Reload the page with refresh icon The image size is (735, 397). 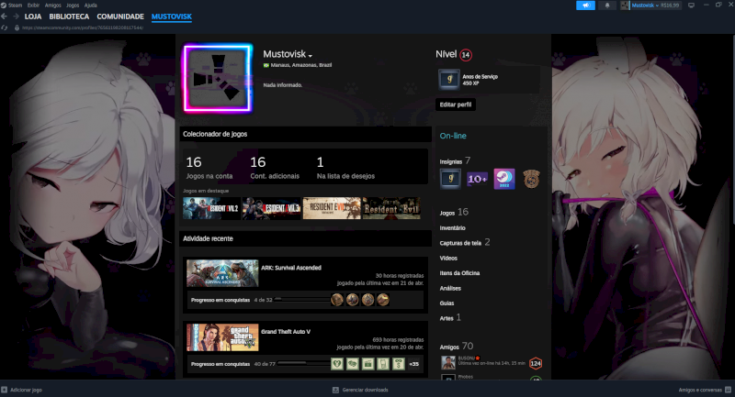pos(5,28)
